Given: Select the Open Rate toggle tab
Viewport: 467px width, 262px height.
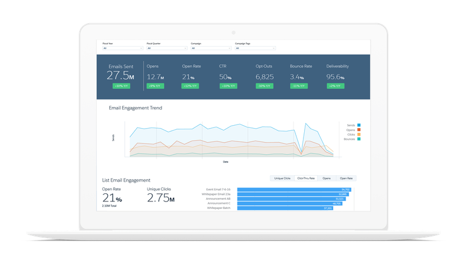Looking at the screenshot, I should click(x=346, y=178).
